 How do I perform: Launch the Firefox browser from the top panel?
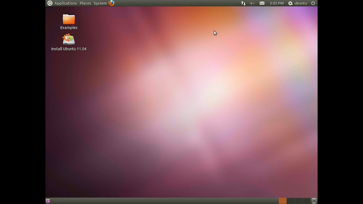(111, 3)
